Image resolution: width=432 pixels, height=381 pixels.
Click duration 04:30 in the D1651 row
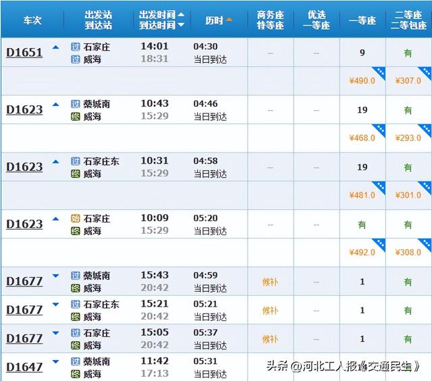point(205,47)
